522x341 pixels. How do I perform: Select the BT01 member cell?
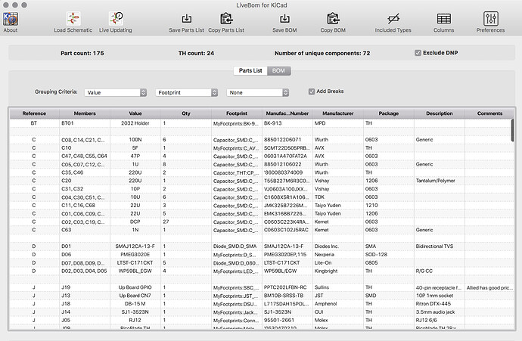[85, 123]
